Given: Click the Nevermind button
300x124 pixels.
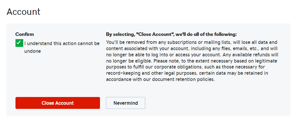Looking at the screenshot, I should pos(125,103).
